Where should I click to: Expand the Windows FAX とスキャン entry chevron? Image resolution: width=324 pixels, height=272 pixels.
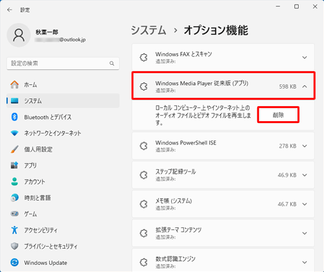point(305,58)
